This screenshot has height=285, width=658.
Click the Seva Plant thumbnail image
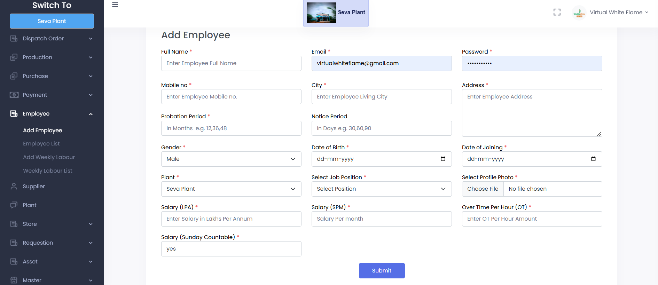tap(321, 13)
